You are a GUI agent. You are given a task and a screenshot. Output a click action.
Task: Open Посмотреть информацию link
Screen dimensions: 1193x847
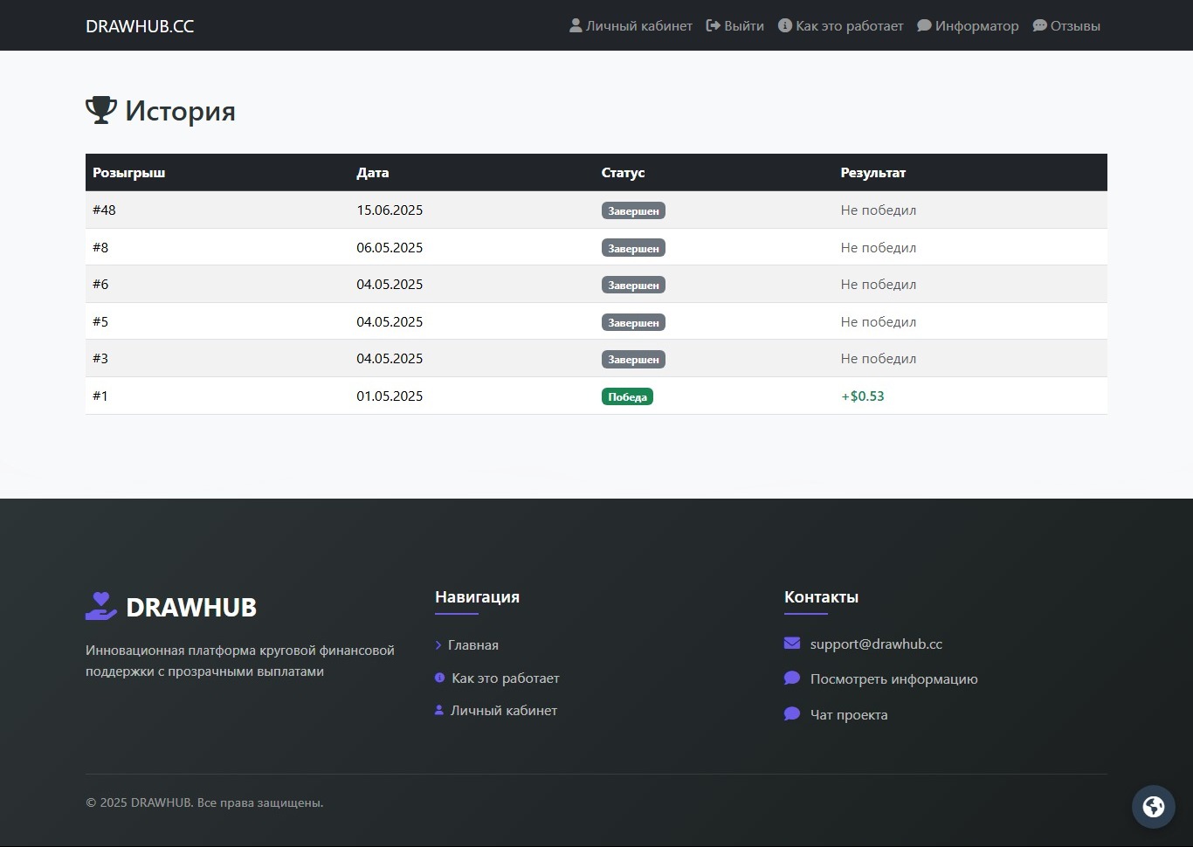click(x=894, y=678)
